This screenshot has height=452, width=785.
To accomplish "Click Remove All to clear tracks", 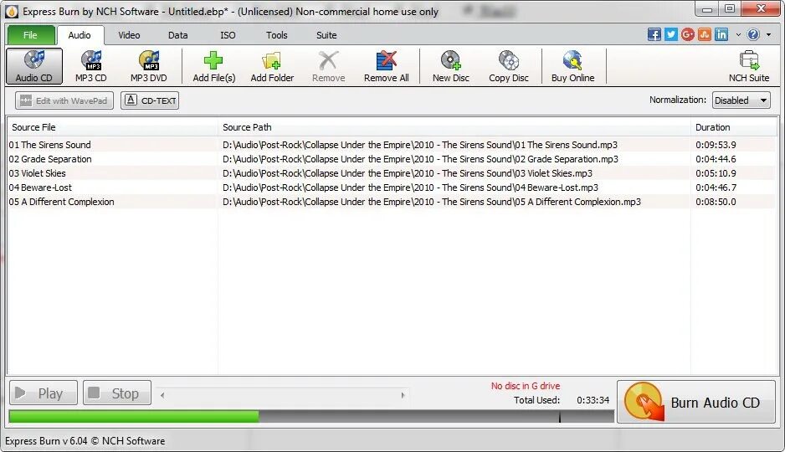I will pyautogui.click(x=386, y=66).
